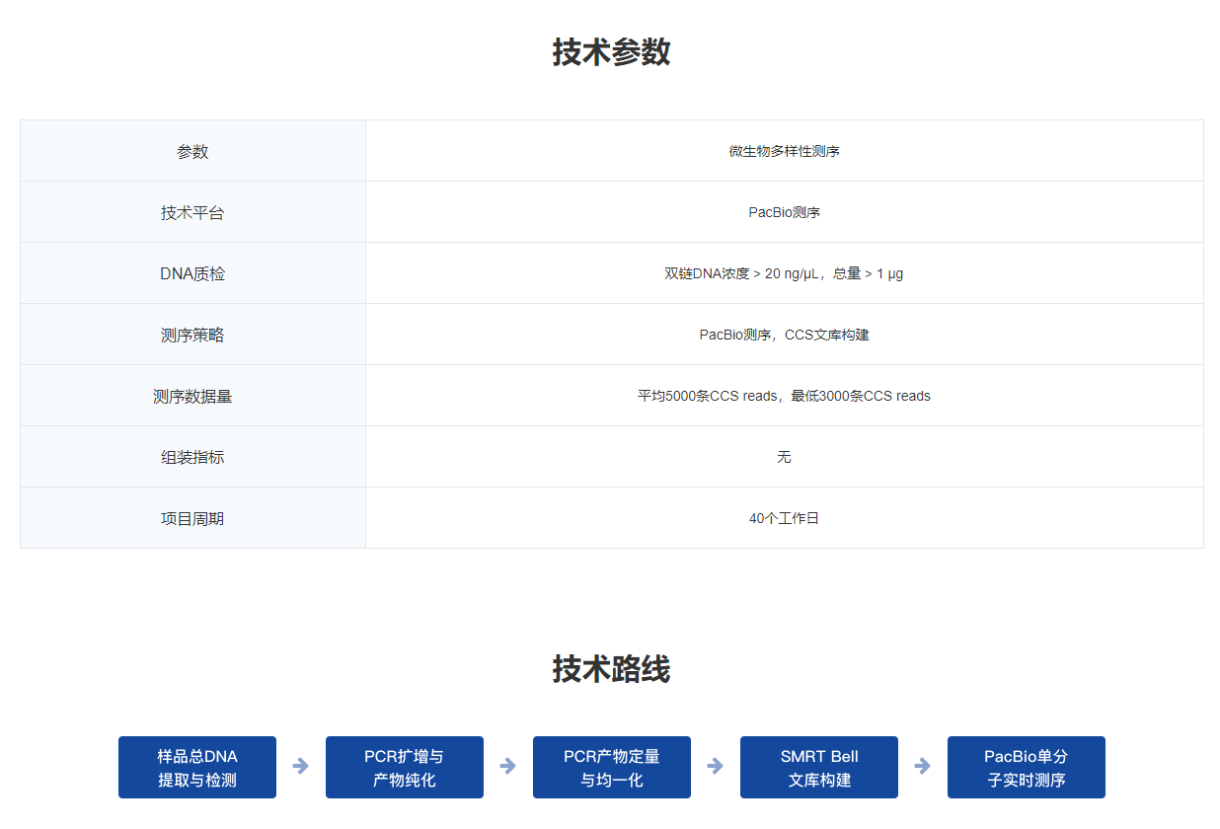Select the 项目周期 row label
This screenshot has width=1220, height=829.
[x=192, y=518]
